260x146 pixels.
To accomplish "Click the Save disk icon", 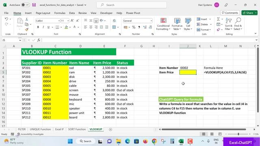I will [34, 5].
